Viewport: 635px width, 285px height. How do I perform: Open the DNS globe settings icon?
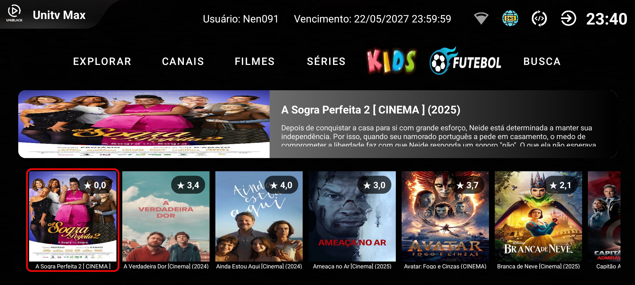click(x=510, y=18)
